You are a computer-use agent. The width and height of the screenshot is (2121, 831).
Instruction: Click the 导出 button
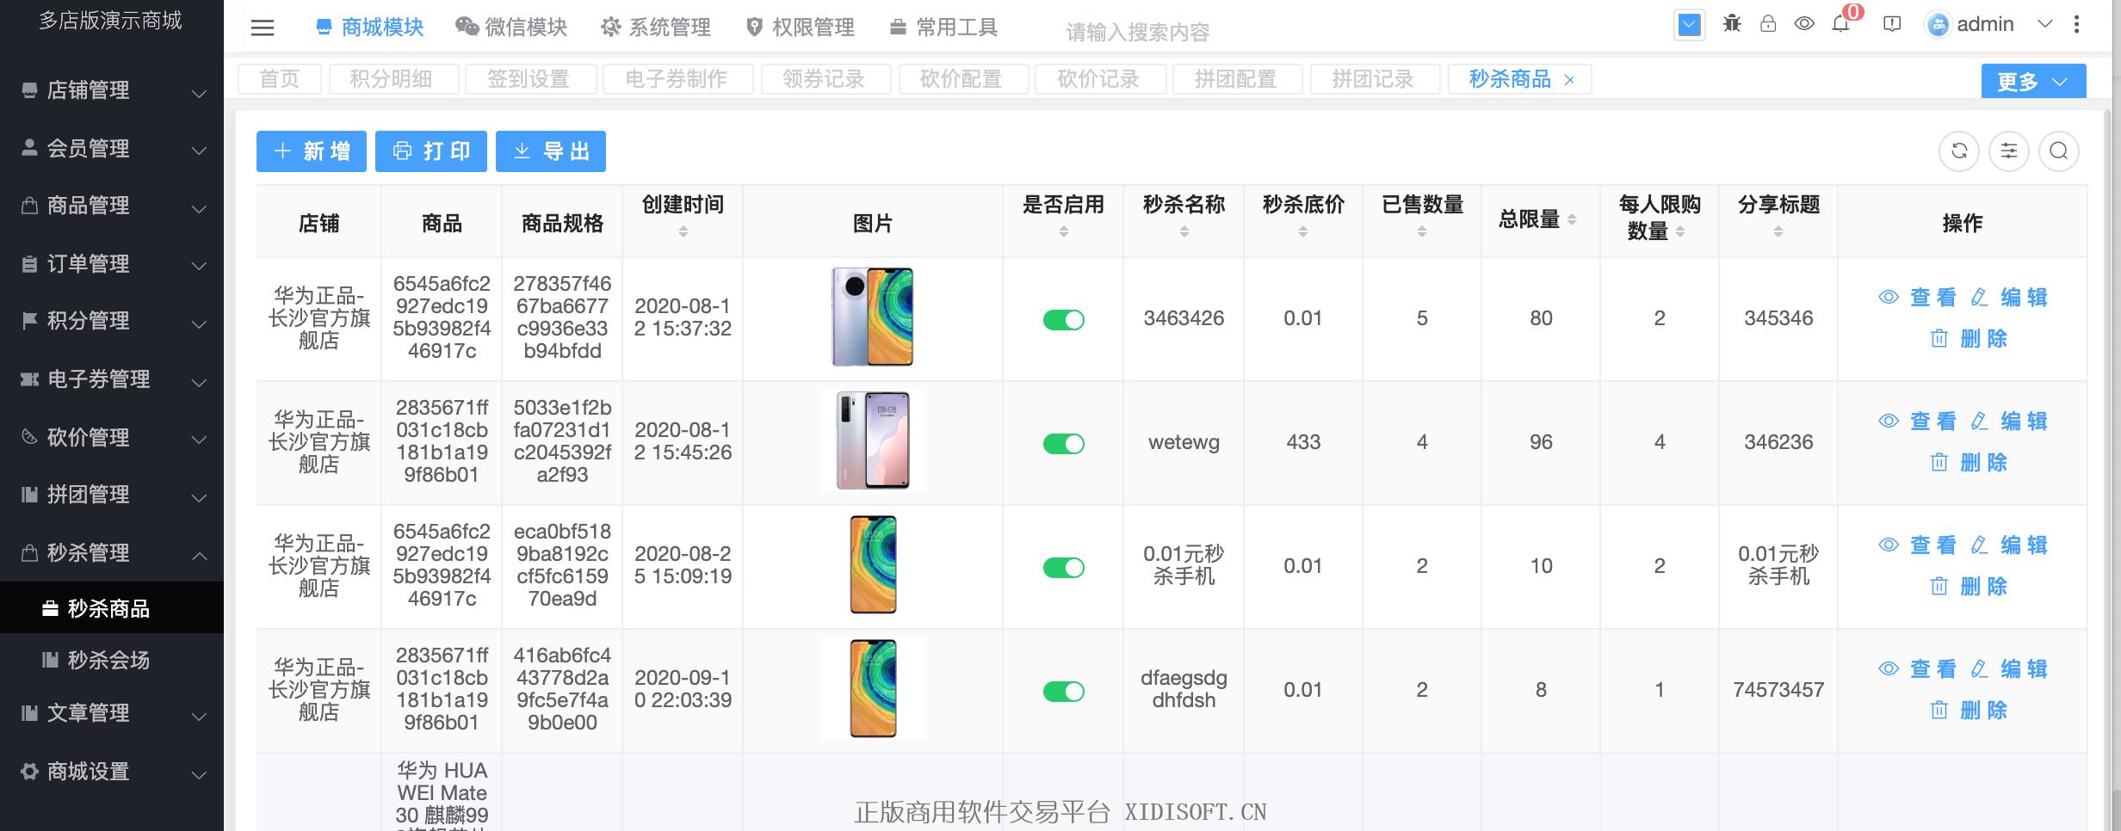(551, 151)
